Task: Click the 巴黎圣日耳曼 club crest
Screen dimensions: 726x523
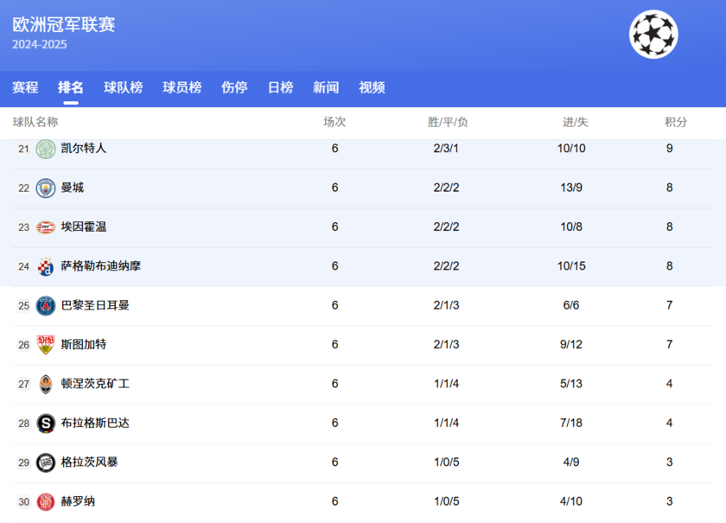Action: pyautogui.click(x=44, y=305)
